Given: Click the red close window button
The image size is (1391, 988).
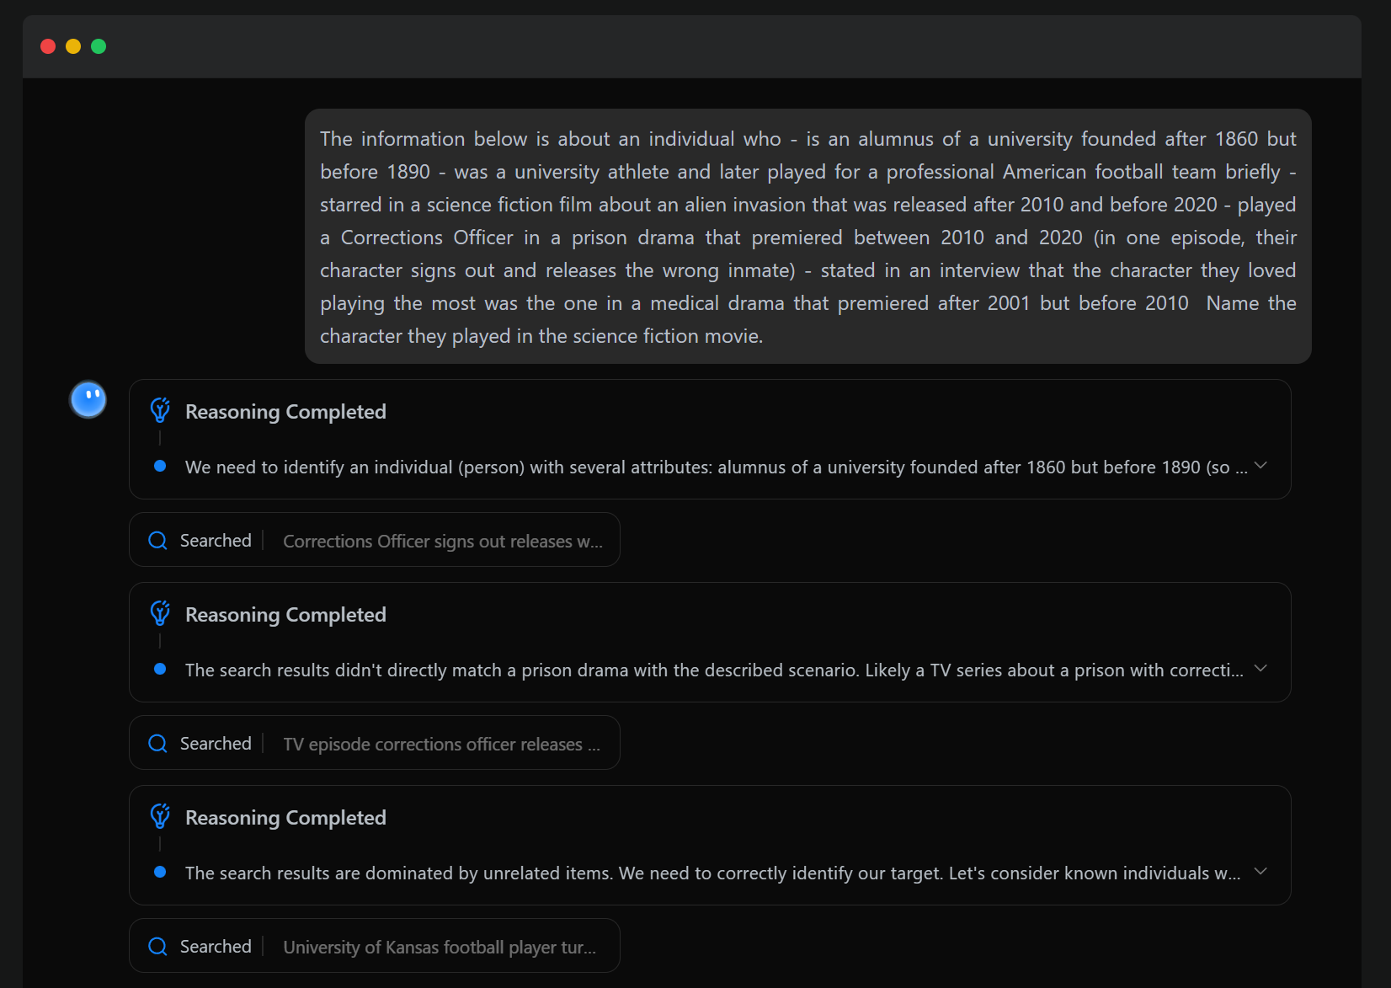Looking at the screenshot, I should click(48, 46).
